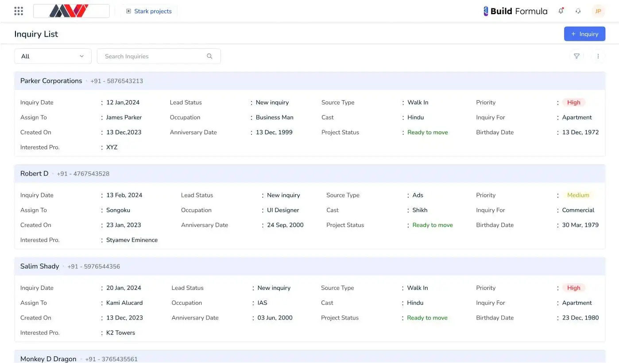
Task: Click the add Inquiry button
Action: click(584, 34)
